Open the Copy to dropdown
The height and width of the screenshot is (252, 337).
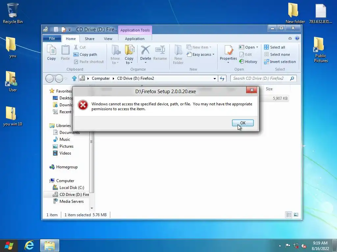click(x=129, y=54)
